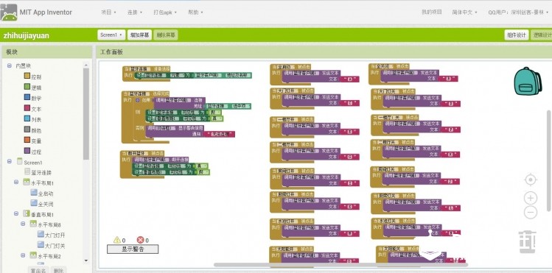Collapse the 垂直布局1 tree node
The image size is (552, 273).
(x=16, y=213)
